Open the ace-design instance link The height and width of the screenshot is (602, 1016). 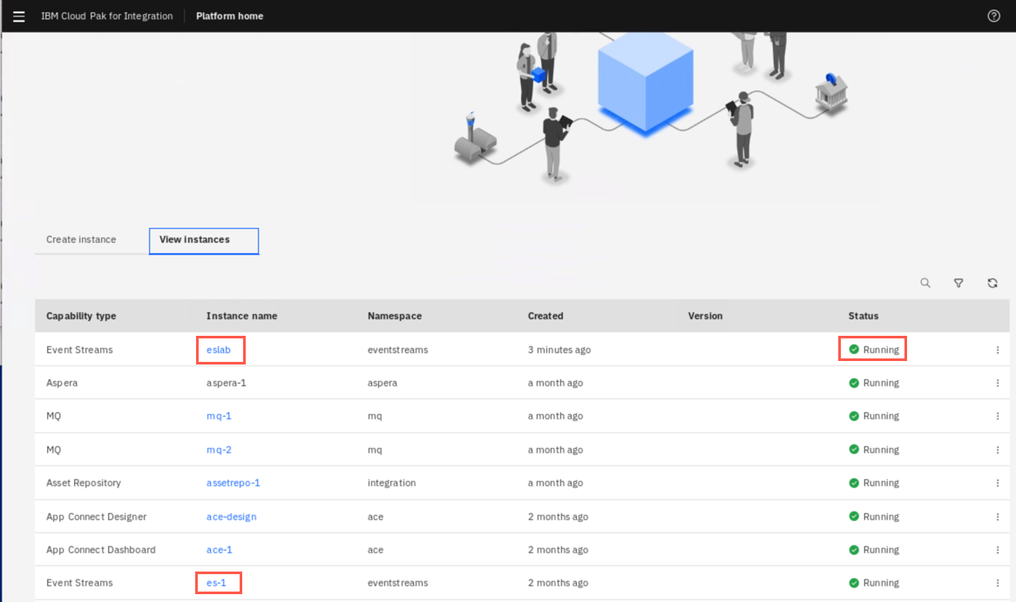(231, 517)
